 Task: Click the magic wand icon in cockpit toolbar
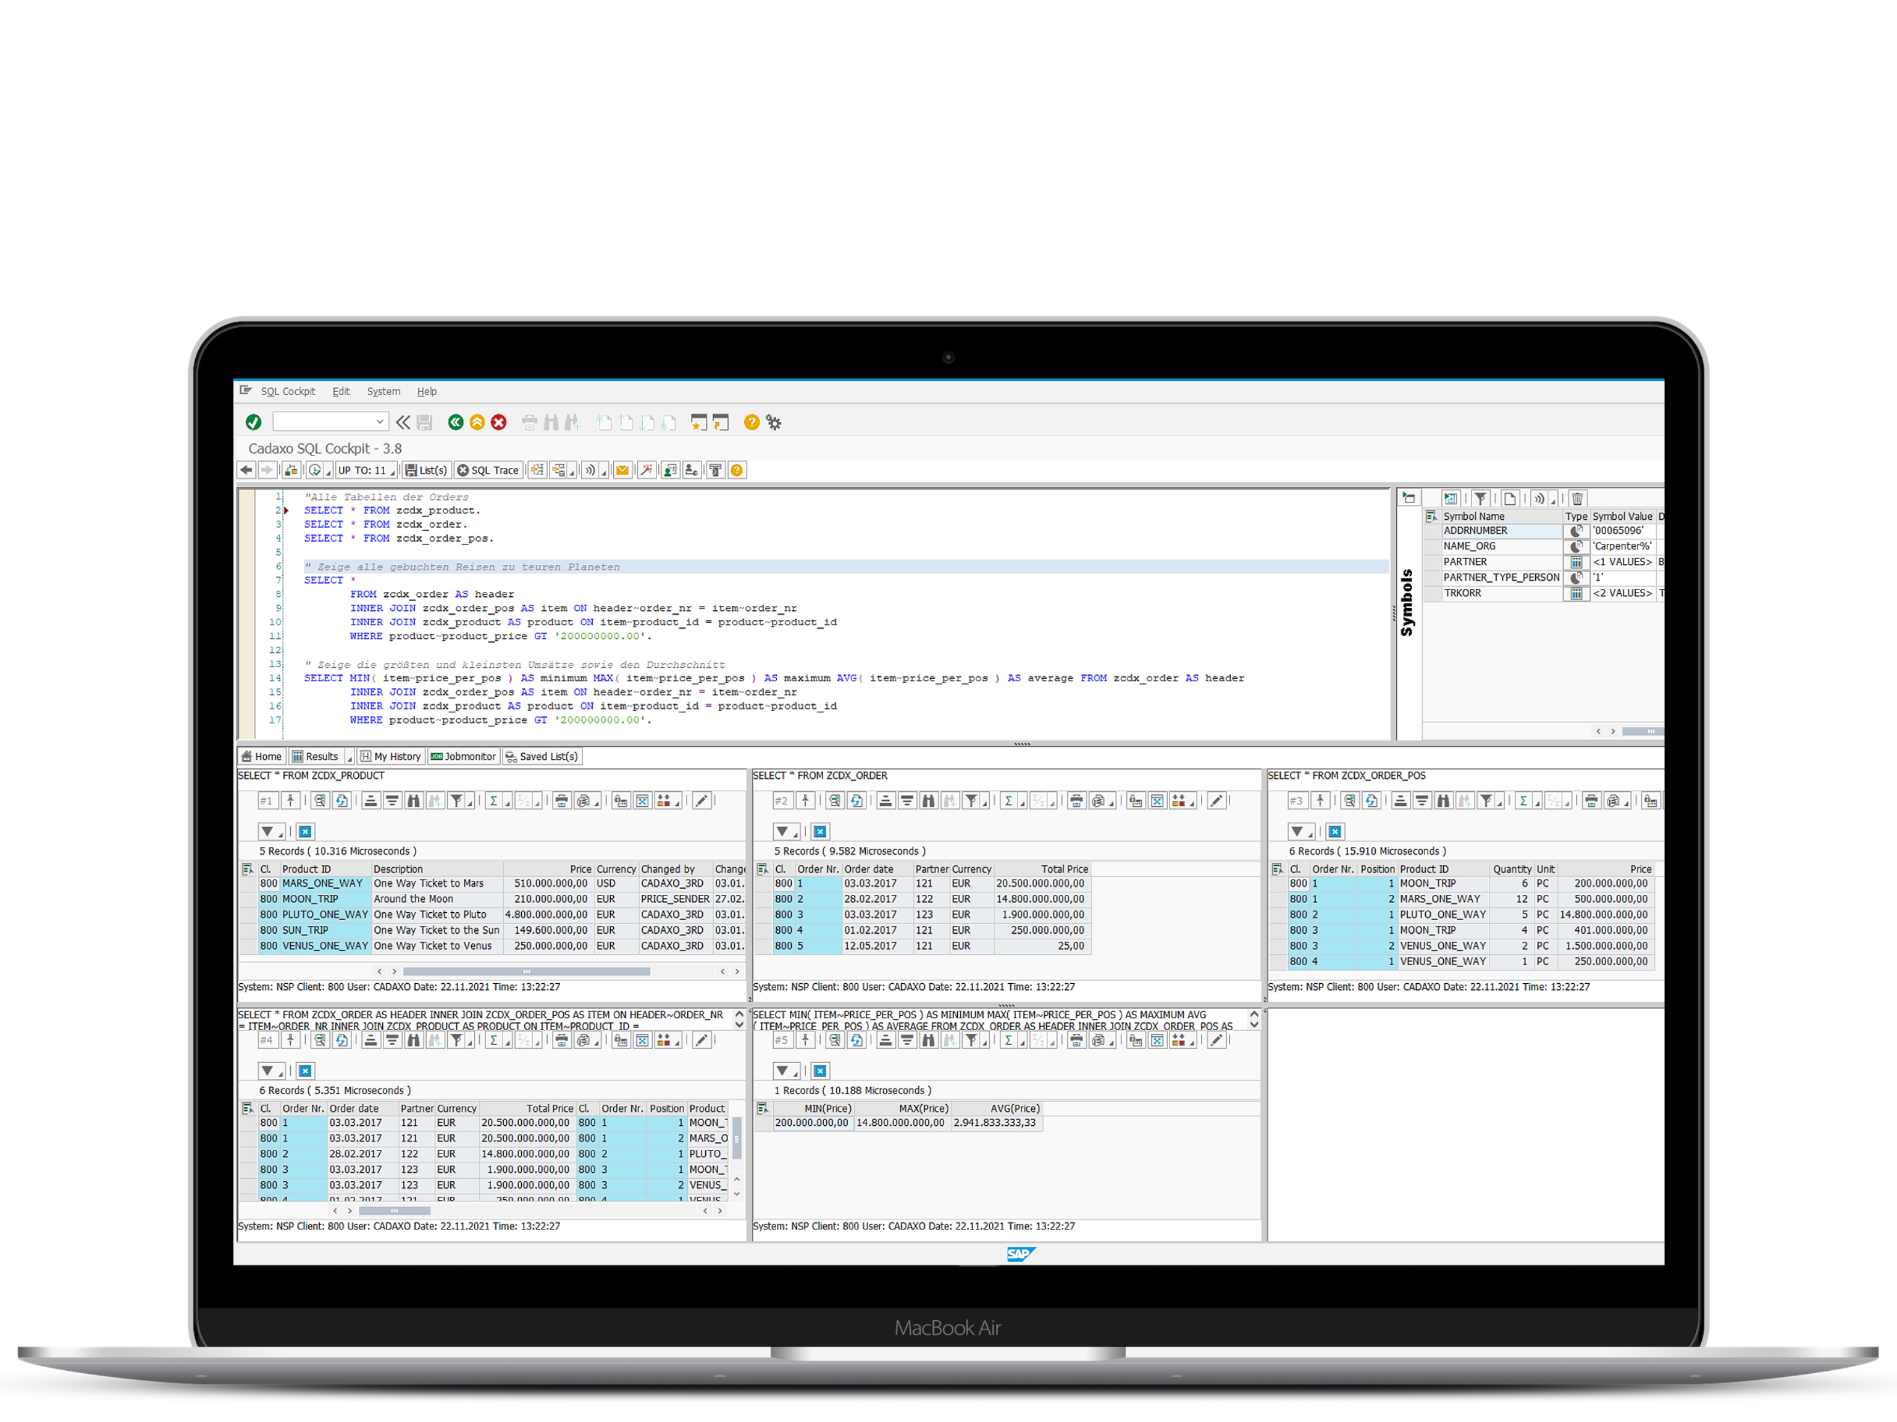646,470
